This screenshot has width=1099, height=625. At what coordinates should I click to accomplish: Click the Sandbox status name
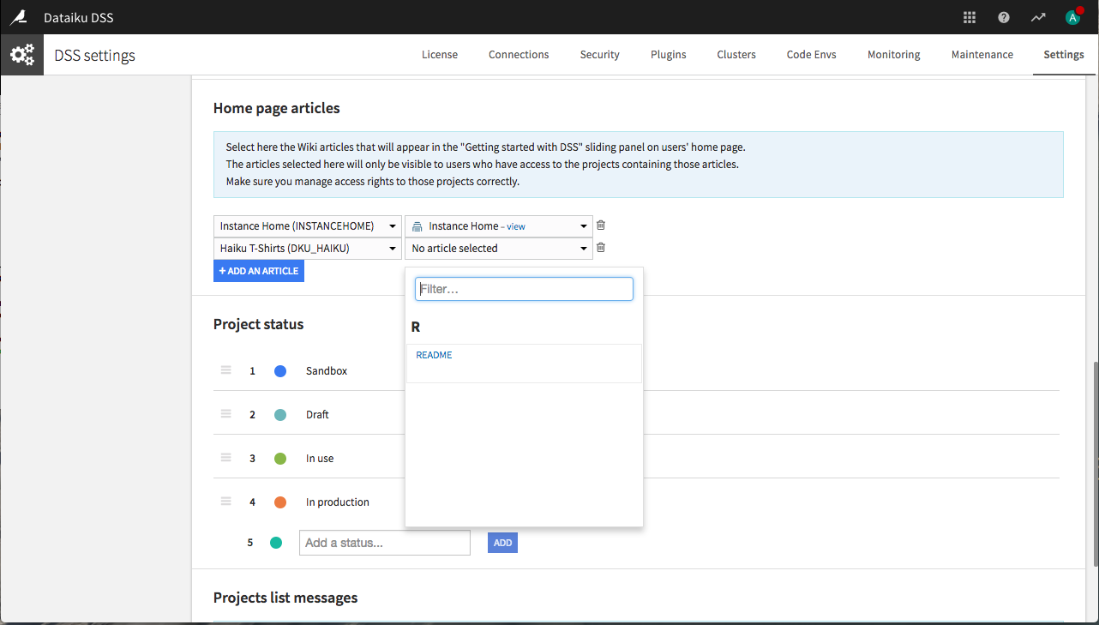(x=327, y=371)
